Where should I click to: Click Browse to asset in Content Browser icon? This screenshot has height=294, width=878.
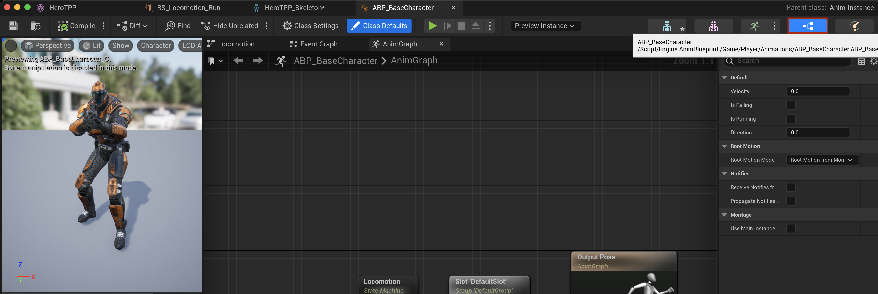[x=35, y=26]
